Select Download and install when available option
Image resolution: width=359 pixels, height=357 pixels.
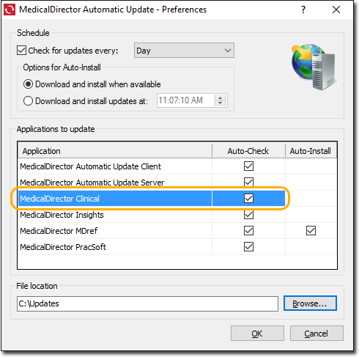pos(28,84)
